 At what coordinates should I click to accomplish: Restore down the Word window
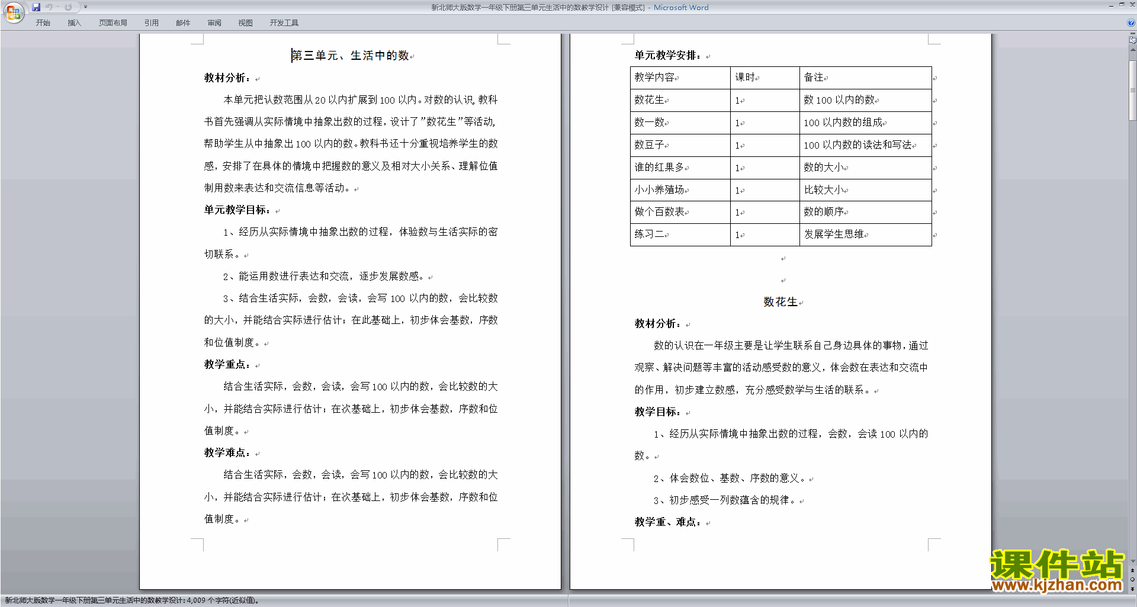1122,5
